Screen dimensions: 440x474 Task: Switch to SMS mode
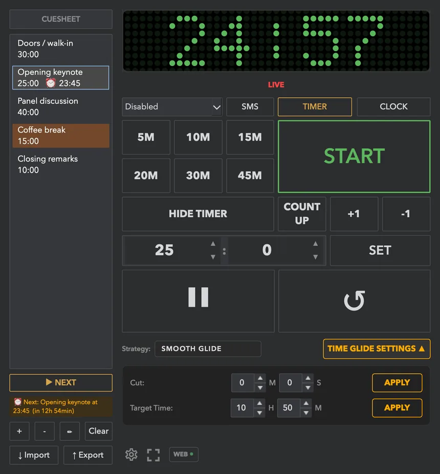click(x=250, y=106)
